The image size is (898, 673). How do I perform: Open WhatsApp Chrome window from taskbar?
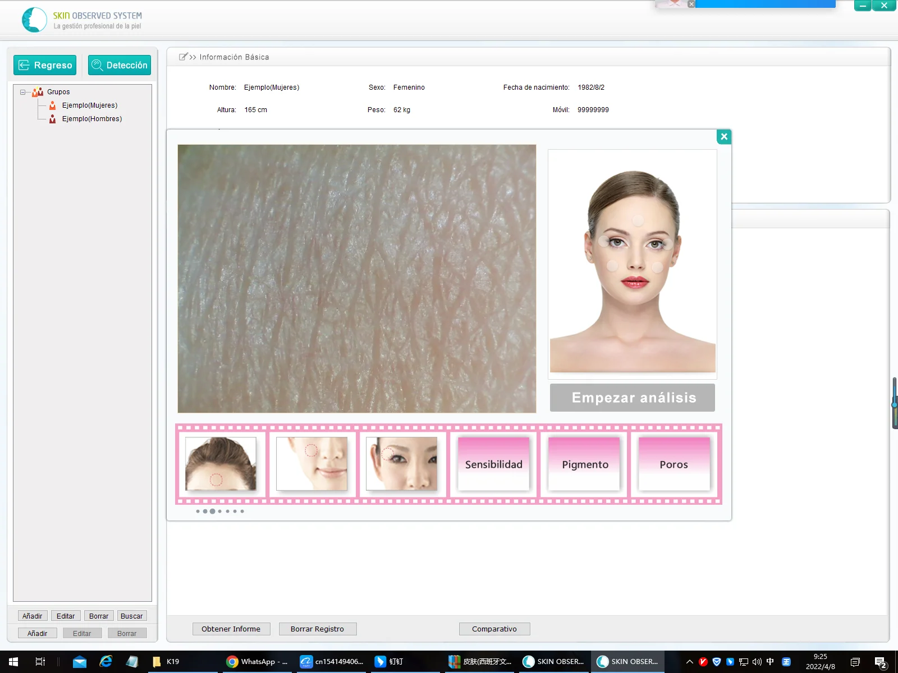pyautogui.click(x=257, y=662)
